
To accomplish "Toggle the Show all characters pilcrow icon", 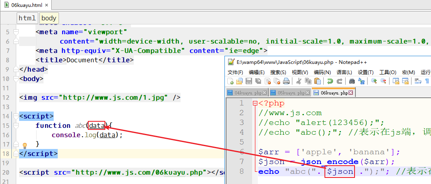I will click(427, 81).
